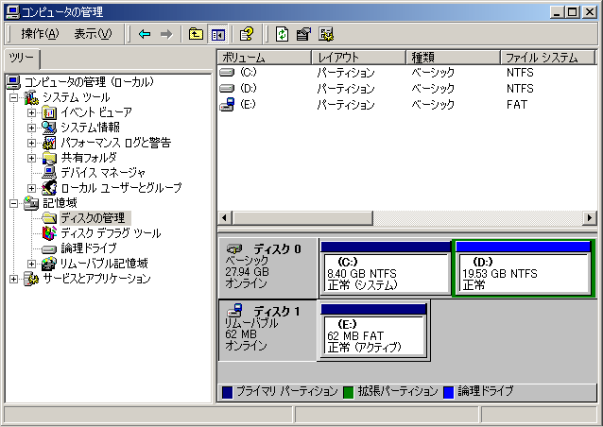
Task: Click the 共有フォルダ icon
Action: (49, 158)
